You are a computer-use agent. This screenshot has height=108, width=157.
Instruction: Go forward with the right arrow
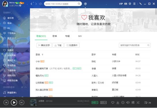[36, 4]
